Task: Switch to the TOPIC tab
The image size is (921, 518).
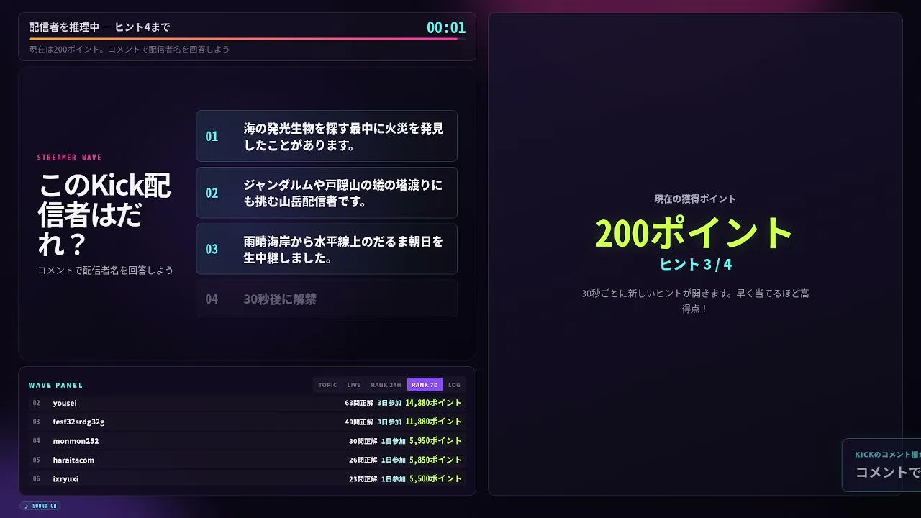Action: pos(327,385)
